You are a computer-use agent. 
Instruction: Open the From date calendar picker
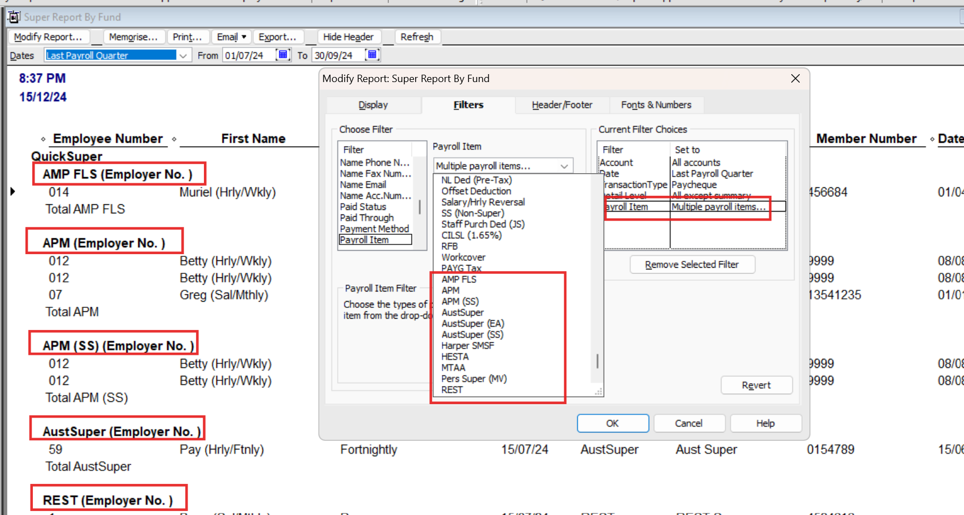point(283,55)
